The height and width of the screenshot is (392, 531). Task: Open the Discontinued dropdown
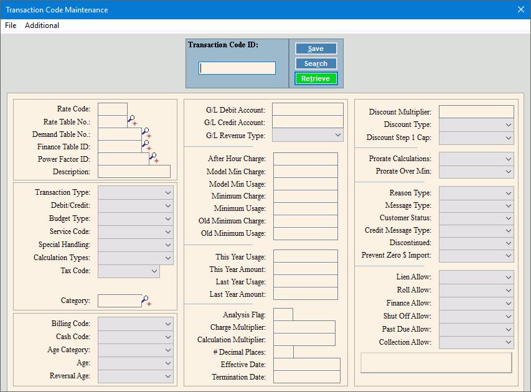476,243
